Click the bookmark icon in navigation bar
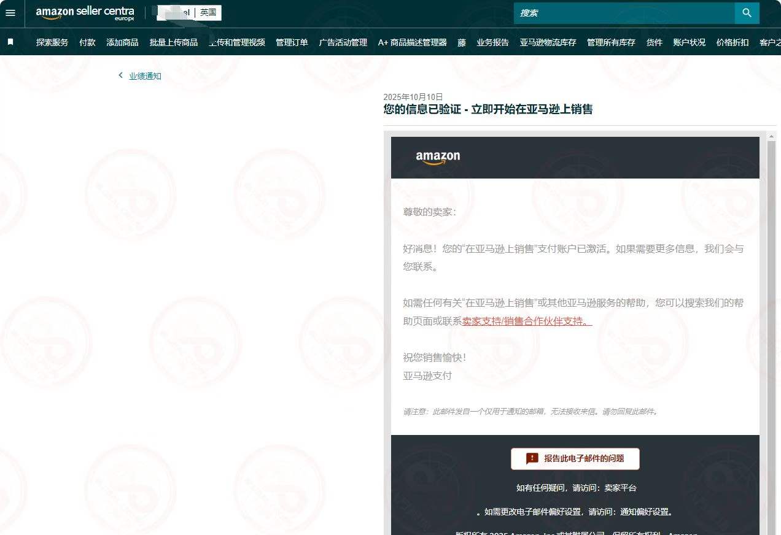Screen dimensions: 781x535 10,42
